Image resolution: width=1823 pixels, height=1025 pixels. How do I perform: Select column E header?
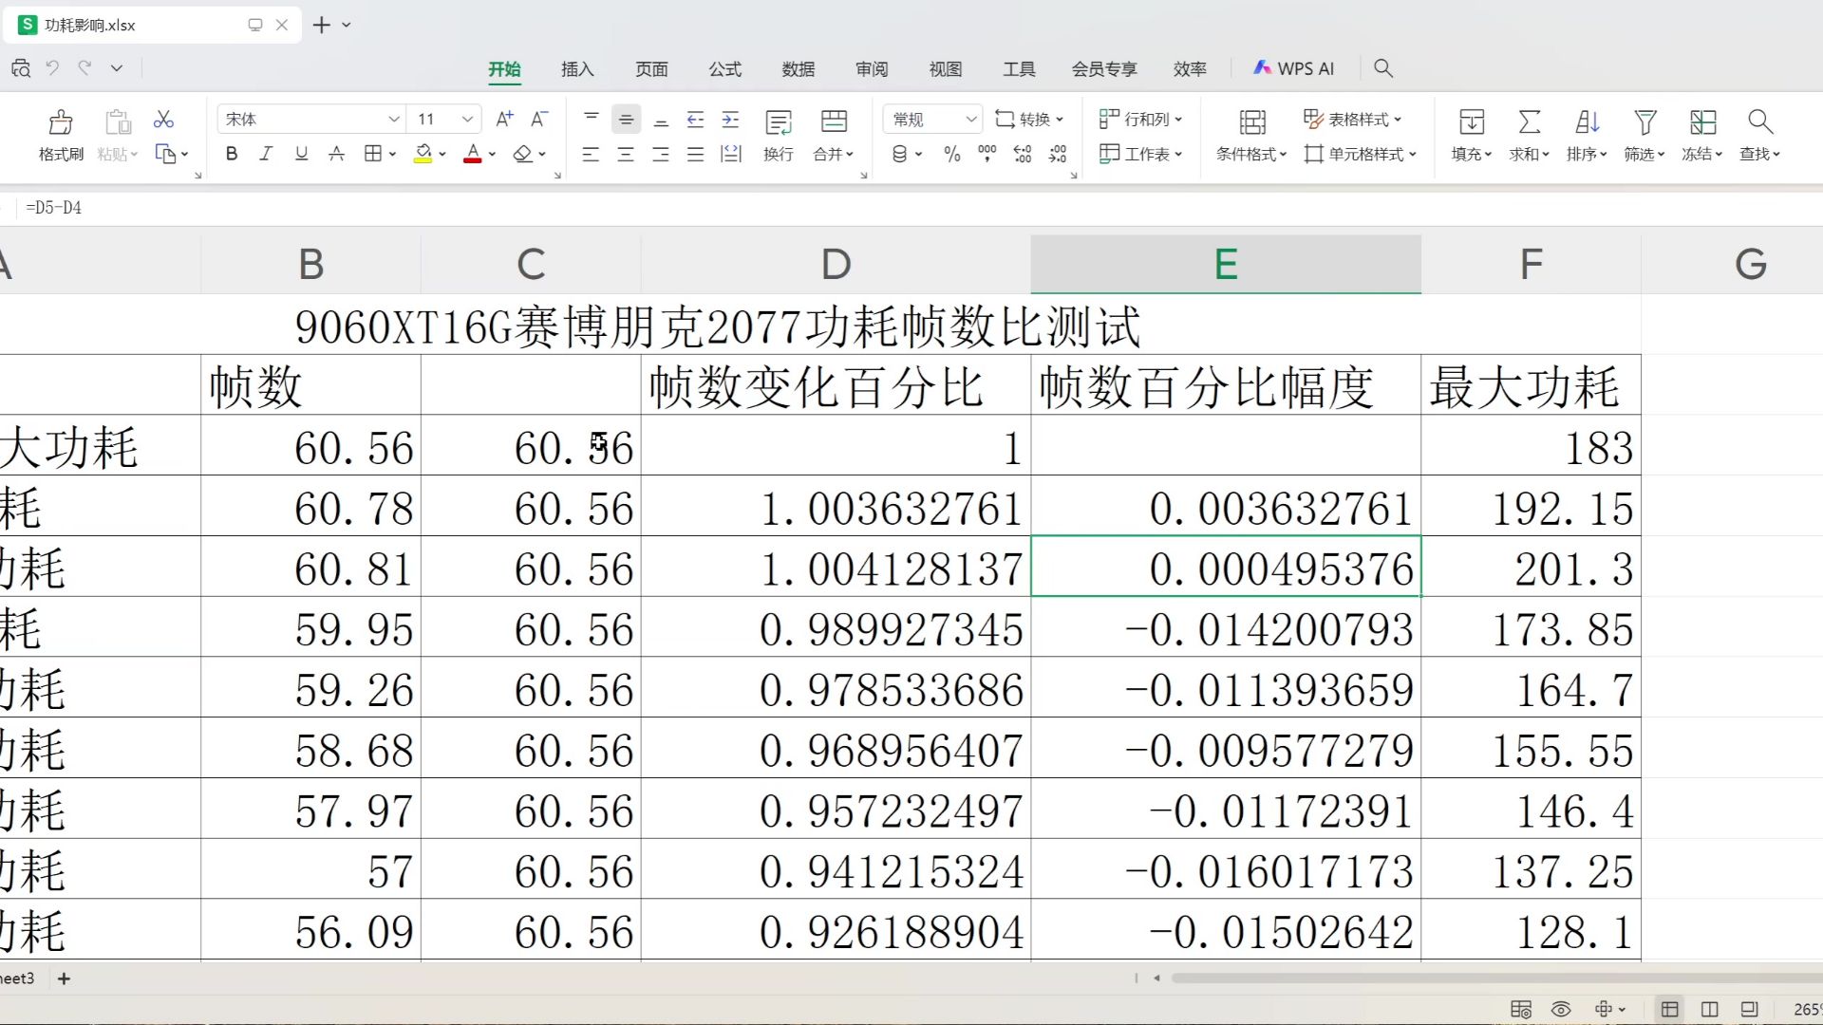(x=1226, y=264)
